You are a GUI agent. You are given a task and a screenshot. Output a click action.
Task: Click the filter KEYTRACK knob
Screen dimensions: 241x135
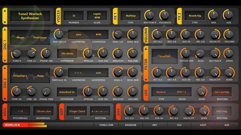click(215, 53)
